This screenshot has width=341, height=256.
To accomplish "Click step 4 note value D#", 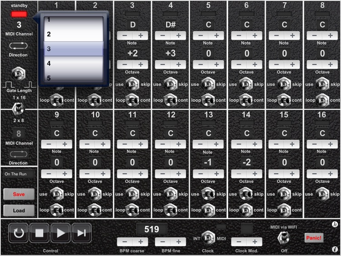I will [170, 25].
